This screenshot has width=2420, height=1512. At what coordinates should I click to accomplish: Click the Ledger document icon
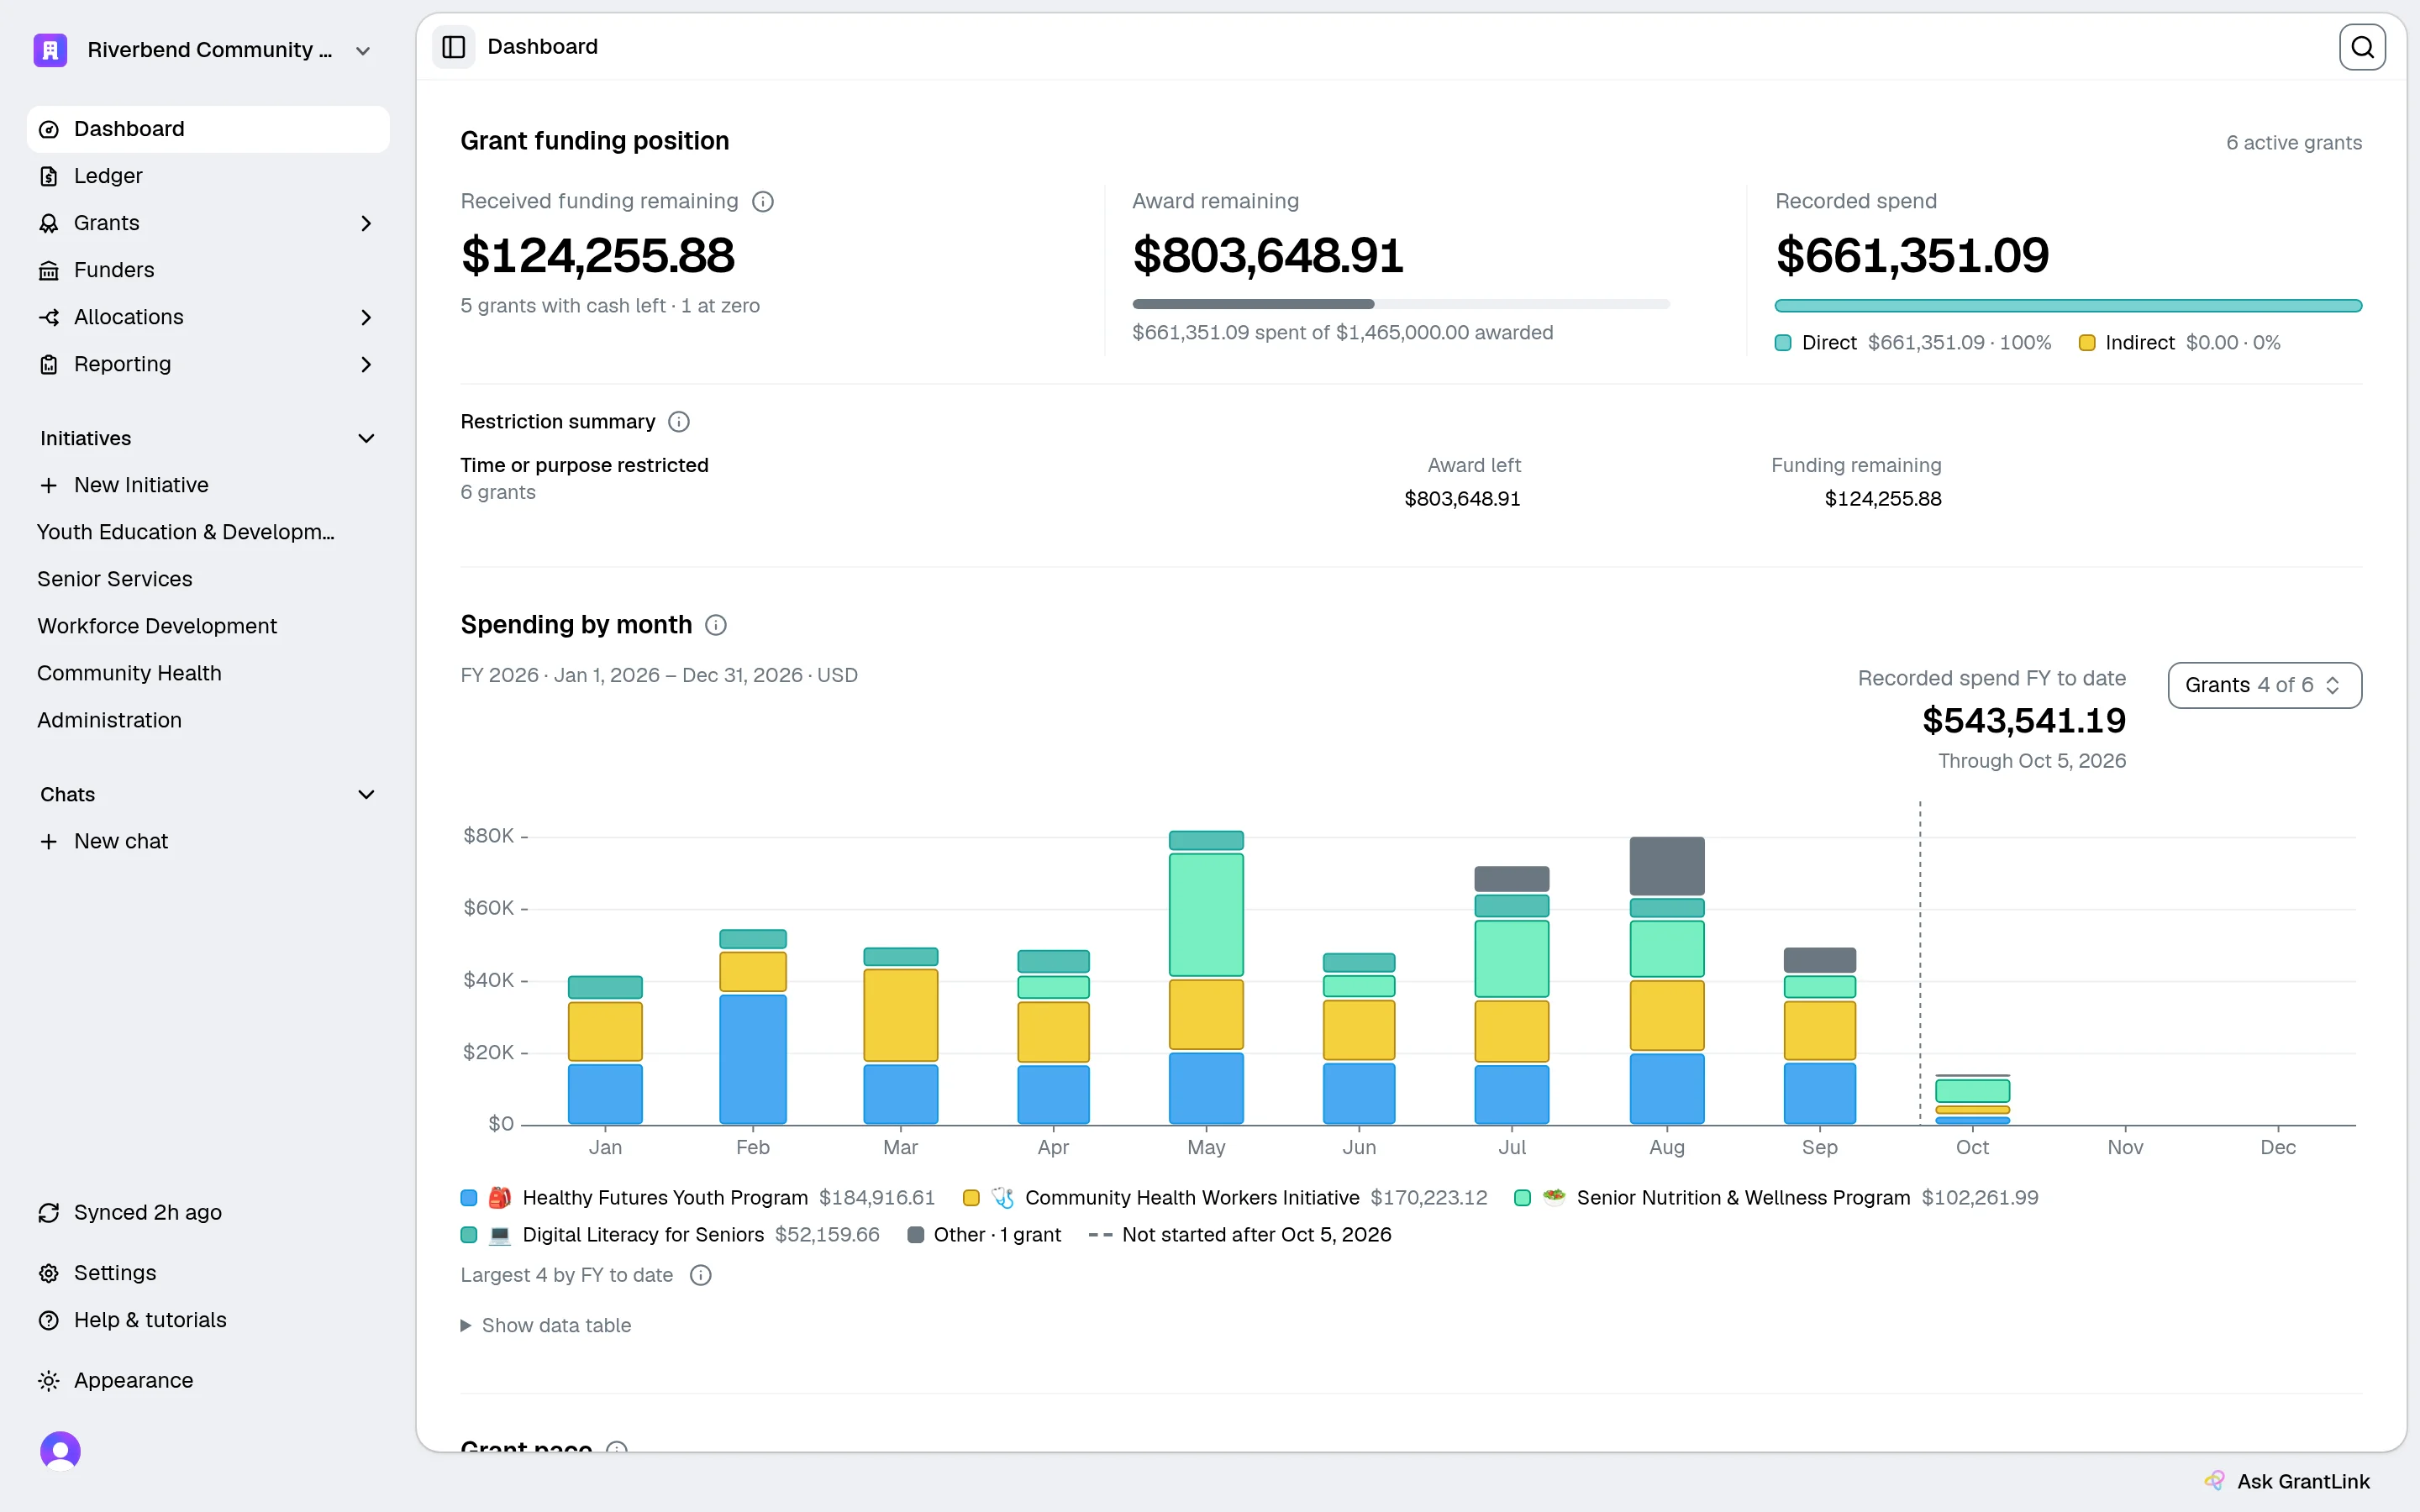point(49,176)
